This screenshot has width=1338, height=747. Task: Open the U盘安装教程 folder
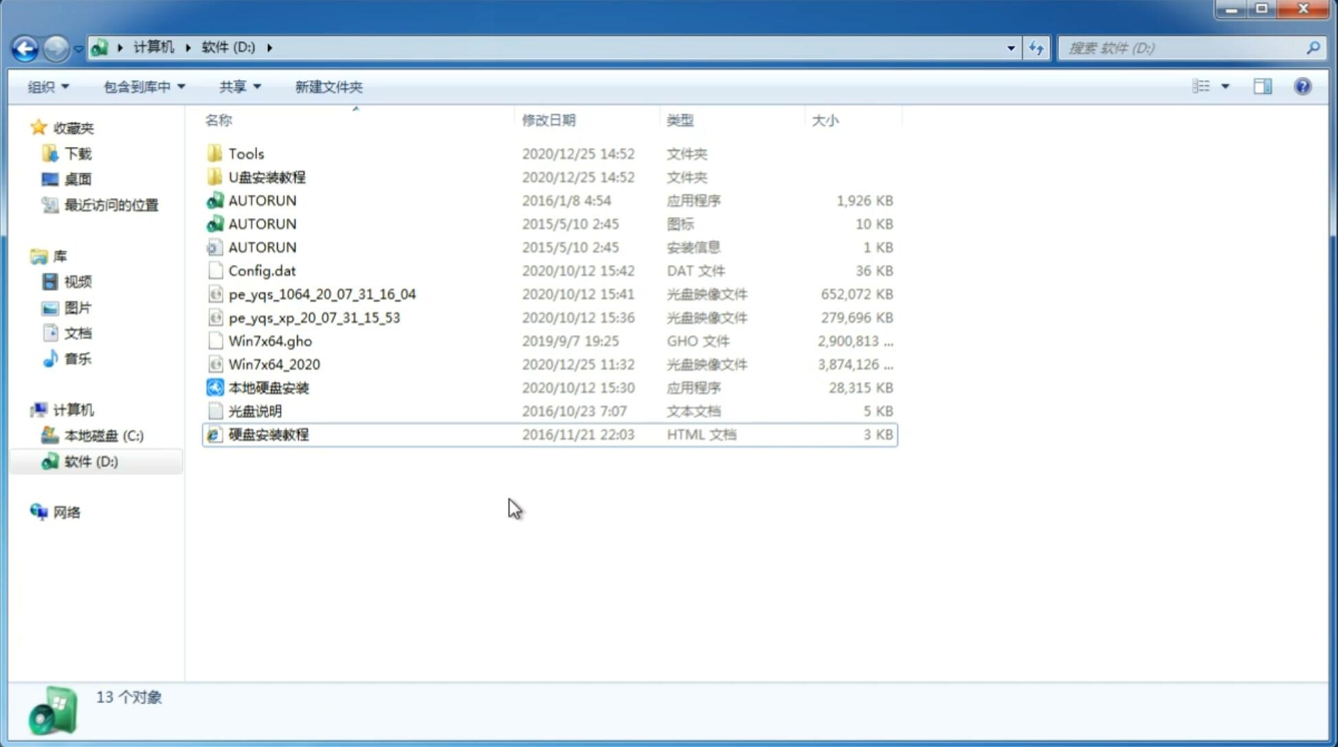pyautogui.click(x=267, y=176)
